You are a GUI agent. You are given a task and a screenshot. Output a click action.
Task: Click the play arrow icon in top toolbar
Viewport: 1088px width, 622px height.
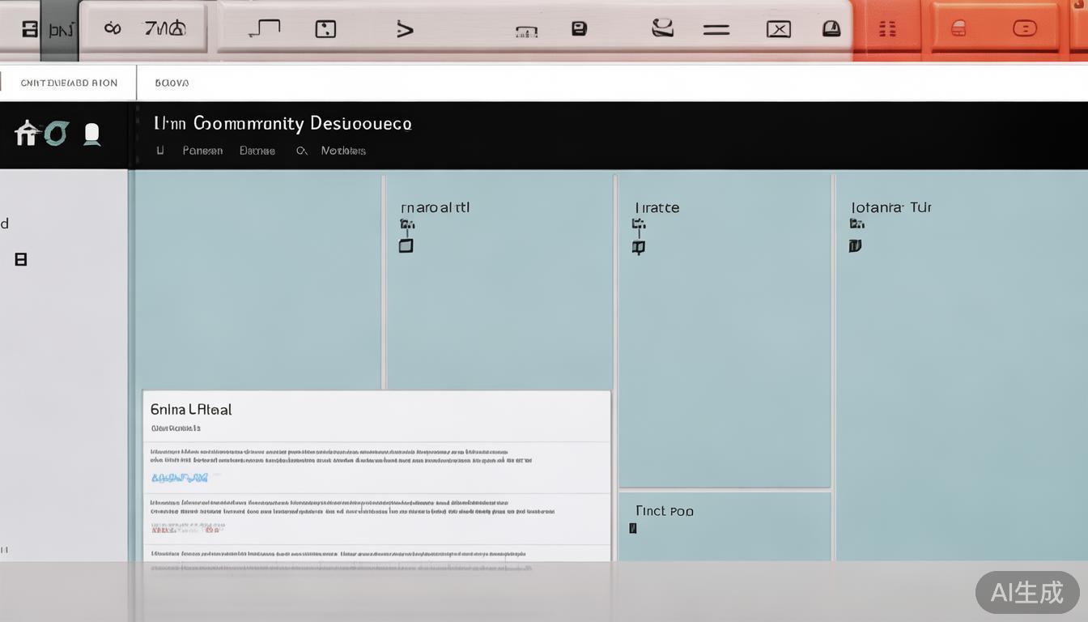click(x=405, y=30)
